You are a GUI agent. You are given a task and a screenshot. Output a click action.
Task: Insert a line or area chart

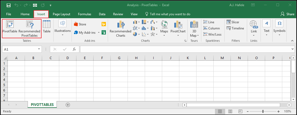[x=136, y=28]
